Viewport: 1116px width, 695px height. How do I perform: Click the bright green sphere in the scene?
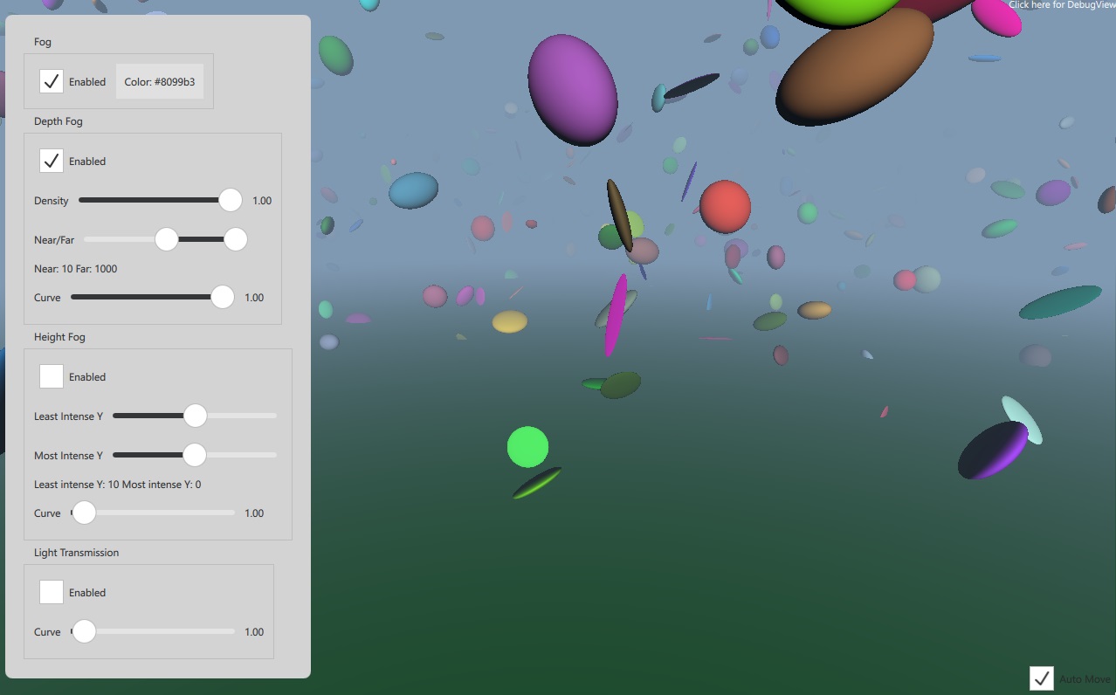pyautogui.click(x=527, y=446)
